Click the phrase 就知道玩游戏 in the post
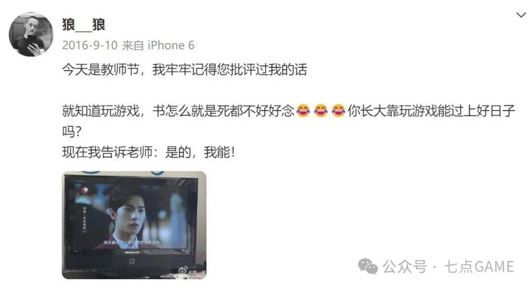 tap(101, 111)
